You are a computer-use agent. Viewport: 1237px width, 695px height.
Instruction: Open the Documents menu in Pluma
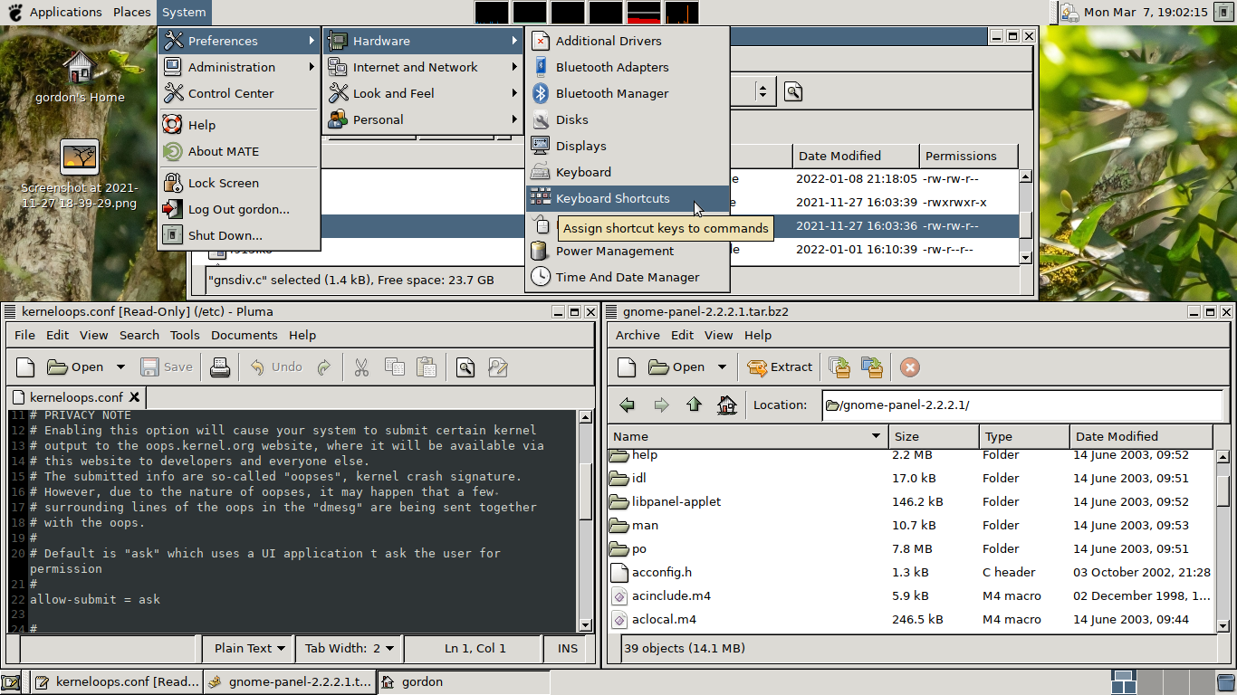pyautogui.click(x=245, y=335)
